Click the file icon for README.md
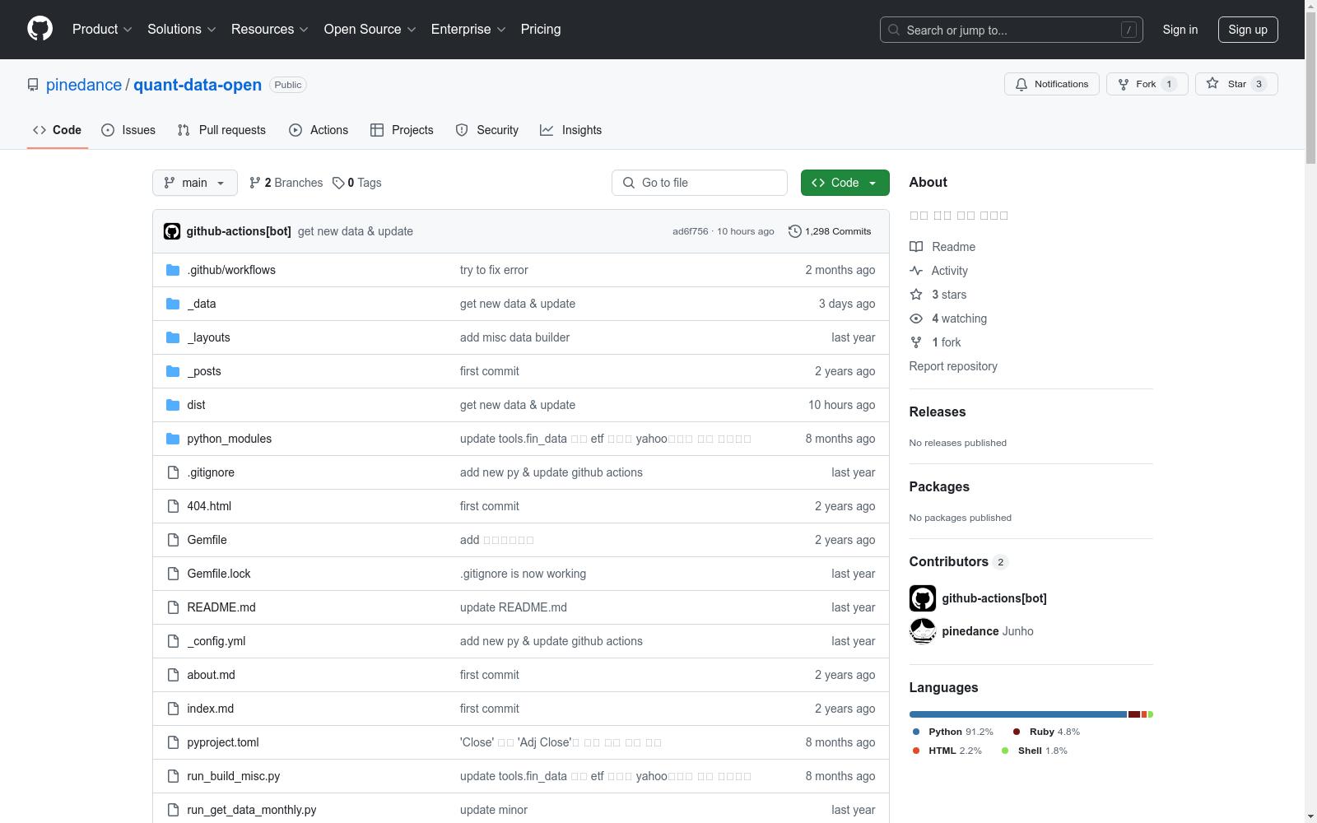This screenshot has width=1317, height=823. click(x=173, y=607)
